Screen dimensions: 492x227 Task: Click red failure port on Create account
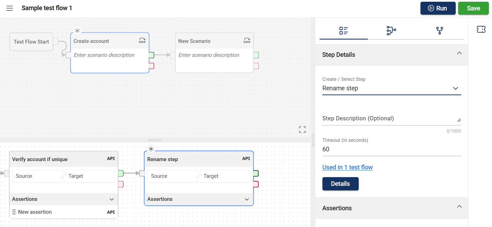coord(151,66)
